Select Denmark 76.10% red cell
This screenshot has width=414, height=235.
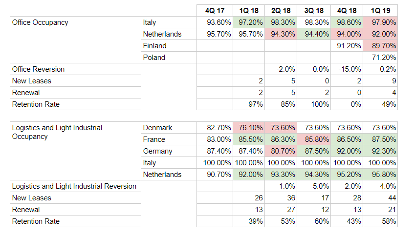[249, 128]
